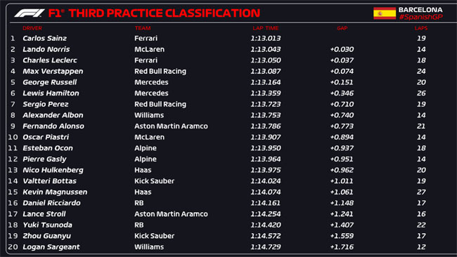Image resolution: width=457 pixels, height=257 pixels.
Task: Select Max Verstappen's row name
Action: pyautogui.click(x=53, y=72)
